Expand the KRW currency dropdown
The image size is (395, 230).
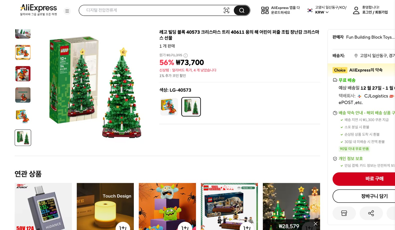[322, 12]
